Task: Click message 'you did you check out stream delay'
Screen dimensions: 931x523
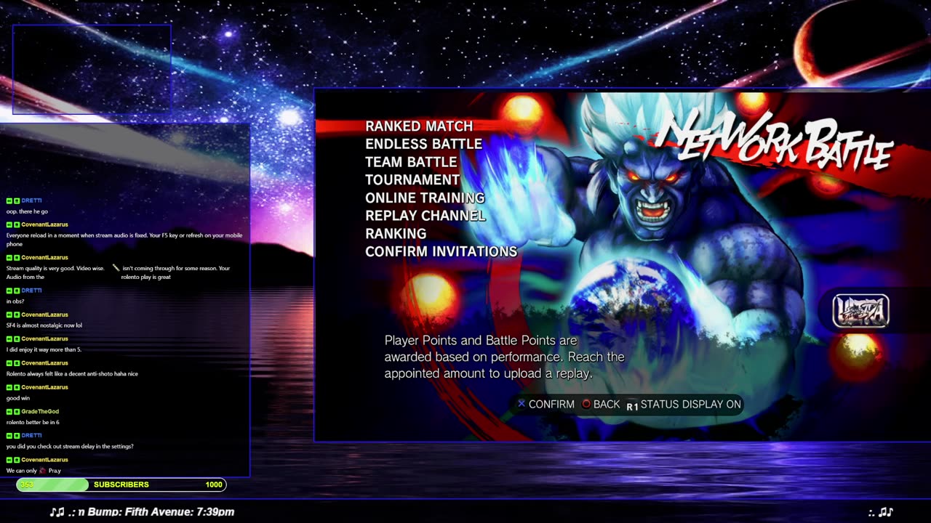Action: (70, 447)
